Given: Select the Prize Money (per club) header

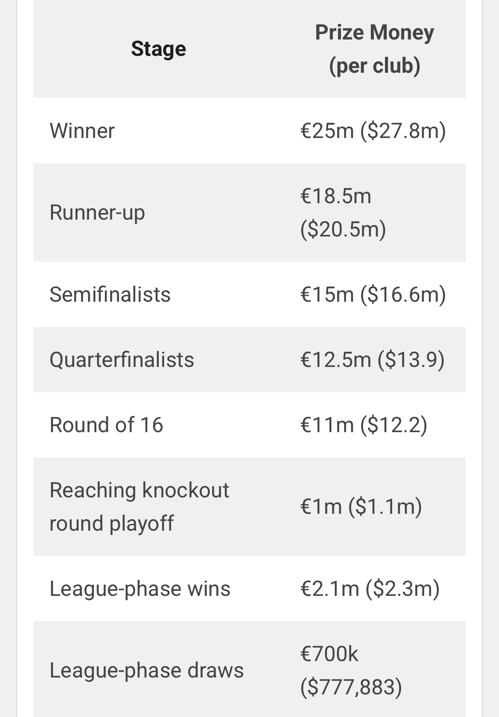Looking at the screenshot, I should (x=374, y=49).
